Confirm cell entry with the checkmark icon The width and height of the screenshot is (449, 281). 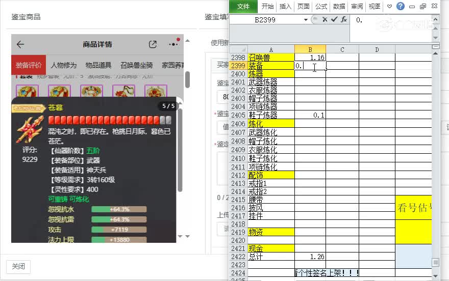pos(334,19)
